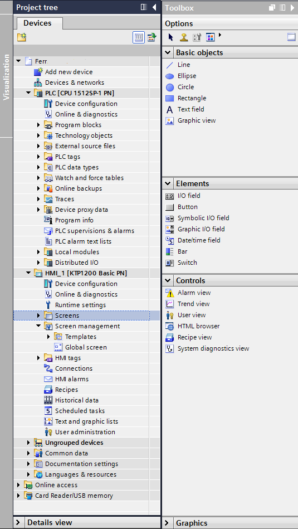Open Devices & networks
Screen dimensions: 298x529
(x=75, y=82)
